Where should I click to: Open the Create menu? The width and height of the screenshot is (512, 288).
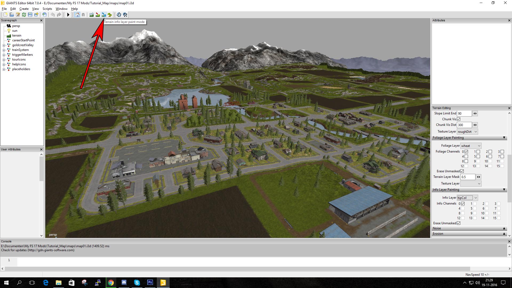24,9
